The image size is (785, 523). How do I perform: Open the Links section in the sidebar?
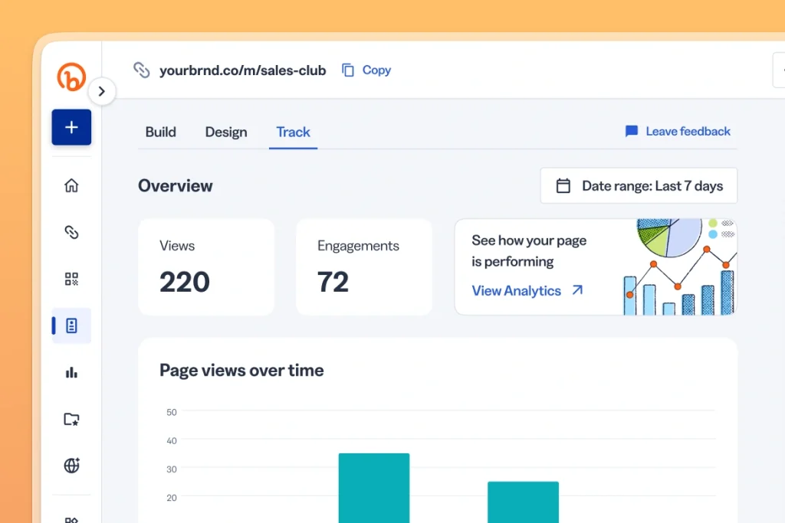(x=71, y=232)
